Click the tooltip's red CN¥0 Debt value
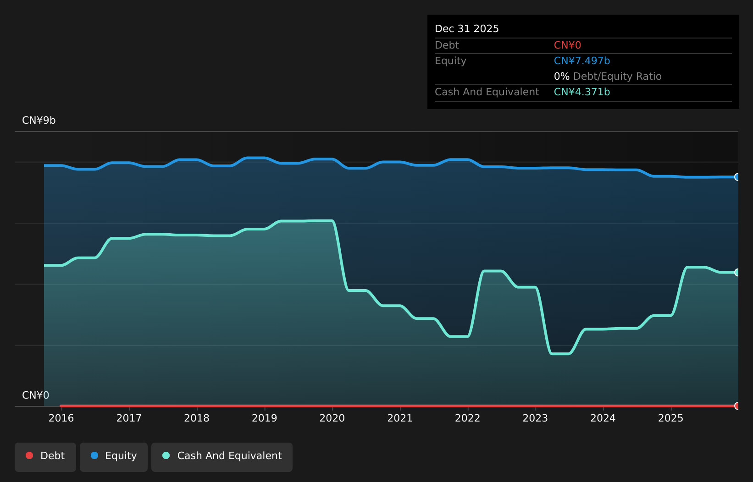Viewport: 753px width, 482px height. [567, 45]
